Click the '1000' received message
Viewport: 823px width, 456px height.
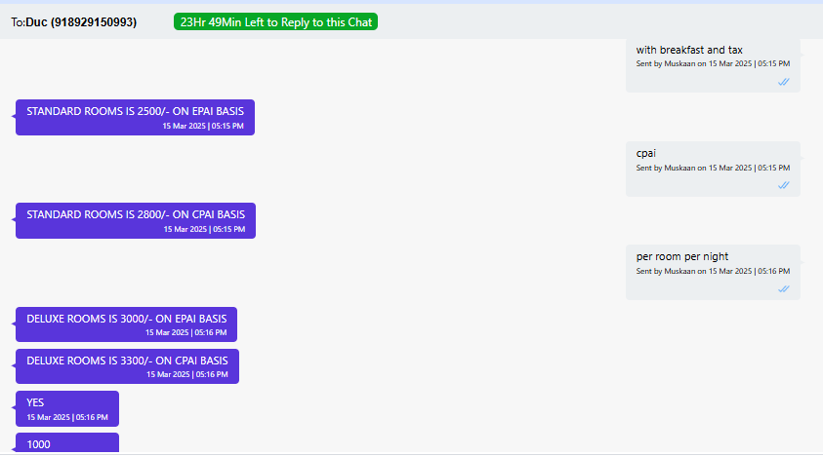[x=67, y=443]
